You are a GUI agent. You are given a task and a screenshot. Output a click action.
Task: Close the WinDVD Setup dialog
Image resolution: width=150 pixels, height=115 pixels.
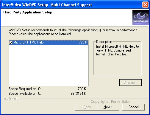tap(145, 5)
